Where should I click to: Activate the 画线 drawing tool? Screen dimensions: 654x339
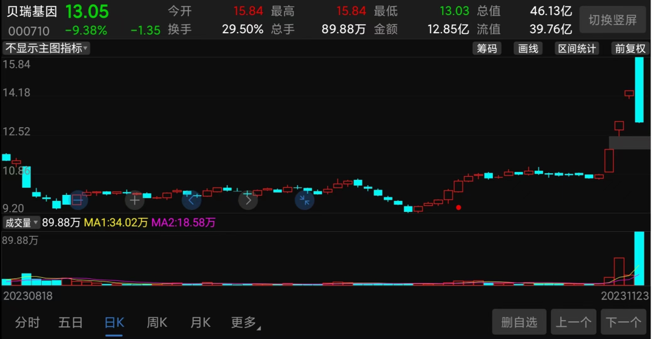pos(528,48)
